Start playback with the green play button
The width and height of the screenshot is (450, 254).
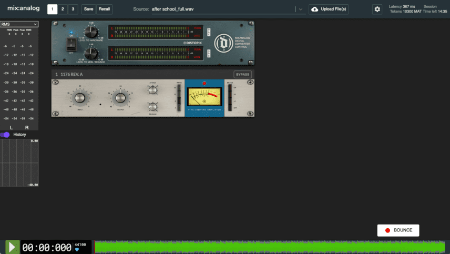click(x=12, y=247)
